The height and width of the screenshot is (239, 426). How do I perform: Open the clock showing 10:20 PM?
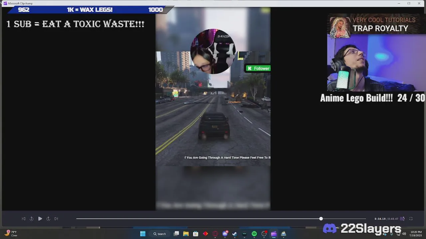(x=416, y=234)
